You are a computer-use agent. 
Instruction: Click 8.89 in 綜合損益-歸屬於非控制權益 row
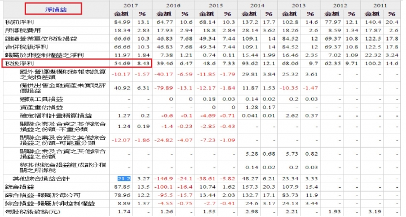123,203
